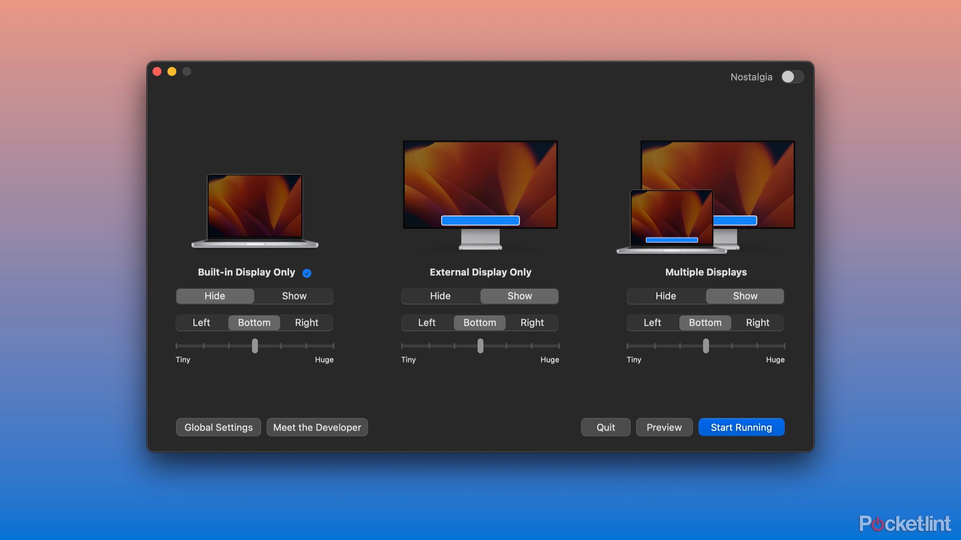Click the yellow minimize window button

coord(172,72)
